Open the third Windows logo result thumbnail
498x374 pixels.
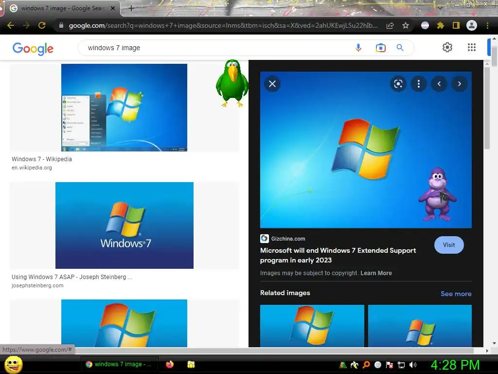point(124,323)
